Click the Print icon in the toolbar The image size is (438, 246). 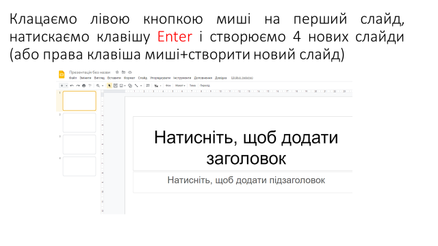click(x=83, y=85)
